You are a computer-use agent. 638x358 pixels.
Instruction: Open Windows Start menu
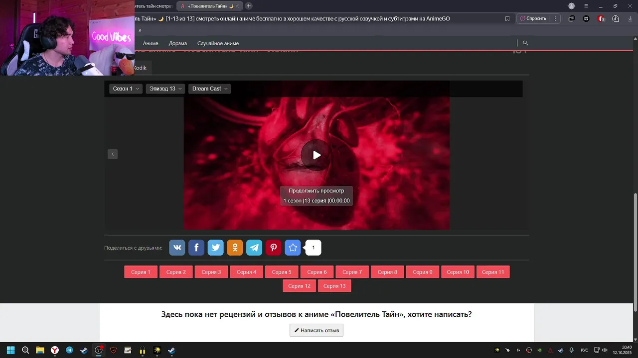click(10, 350)
